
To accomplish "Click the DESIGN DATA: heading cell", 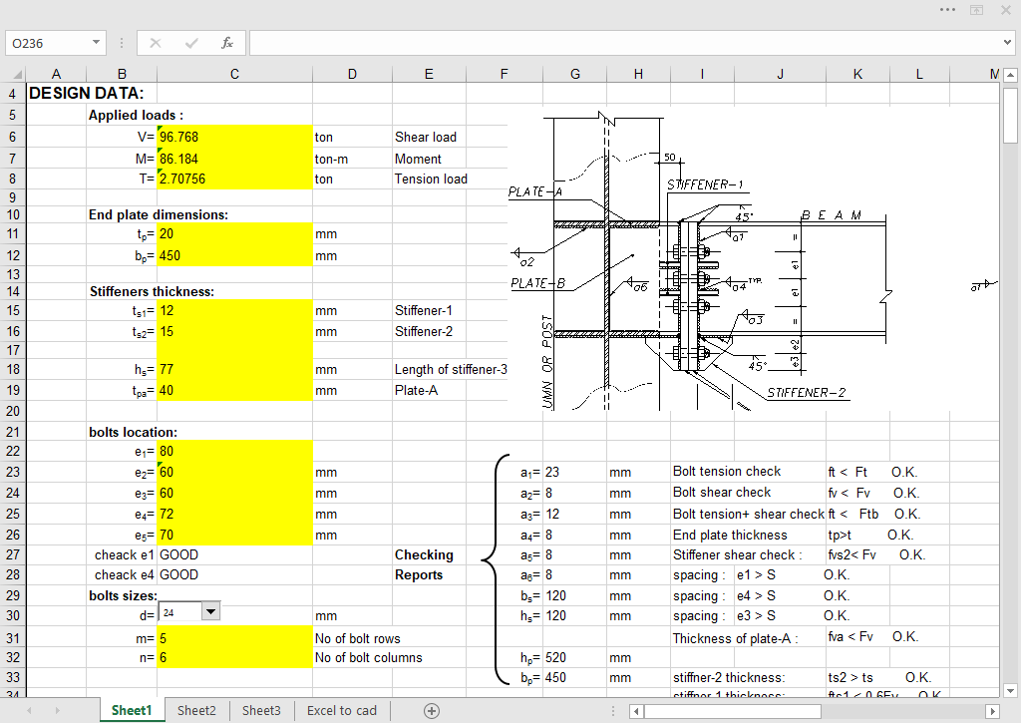I will point(86,93).
